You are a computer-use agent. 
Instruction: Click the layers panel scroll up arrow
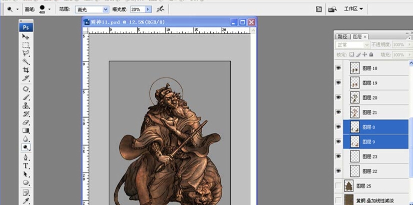[411, 63]
